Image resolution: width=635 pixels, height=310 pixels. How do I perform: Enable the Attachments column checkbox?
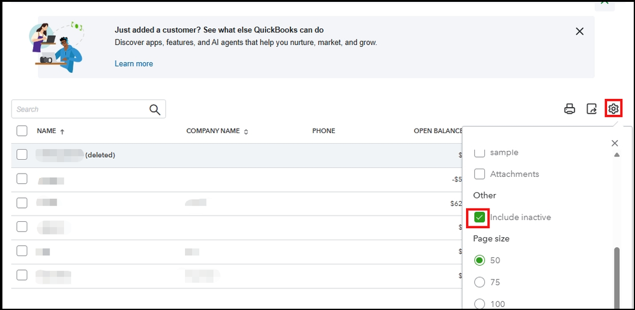tap(480, 174)
